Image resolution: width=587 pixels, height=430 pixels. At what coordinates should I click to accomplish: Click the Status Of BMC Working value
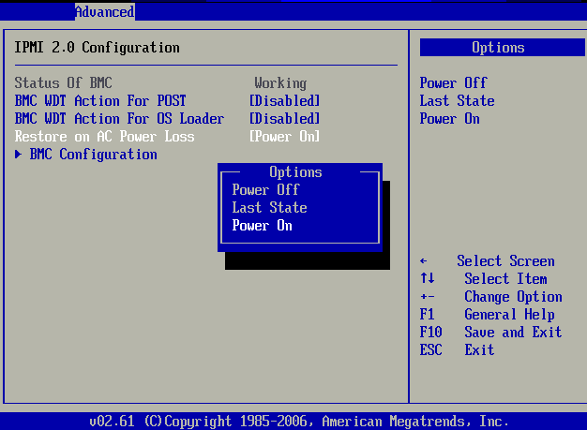[280, 83]
